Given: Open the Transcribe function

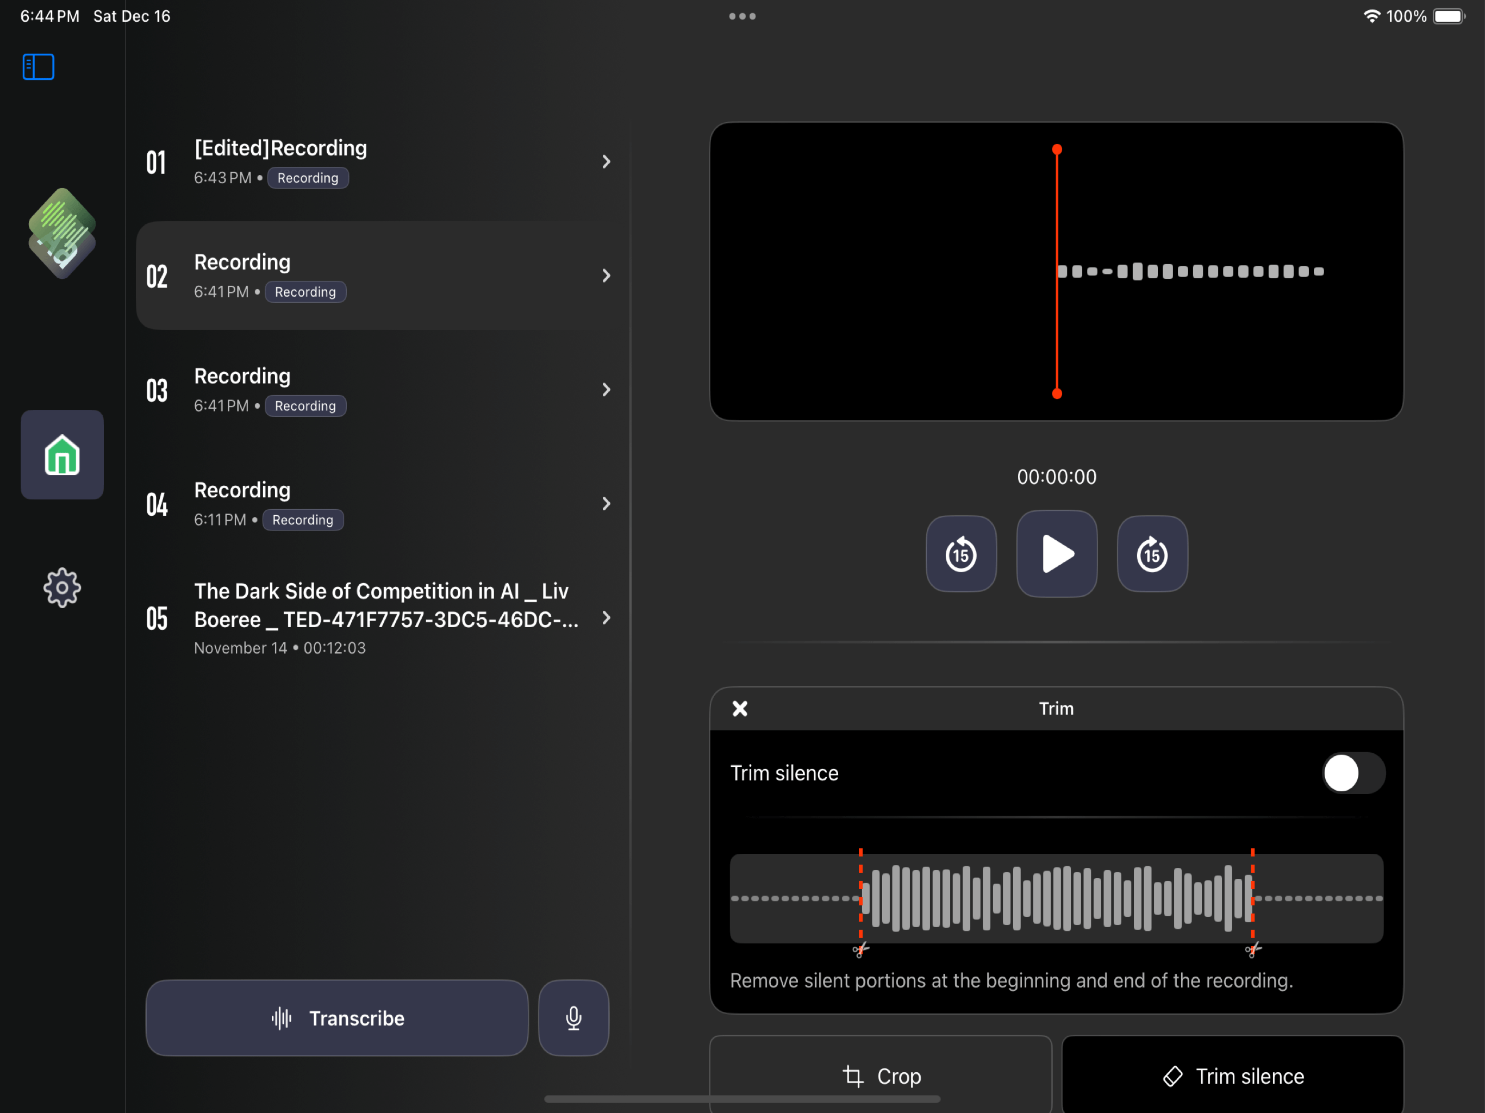Looking at the screenshot, I should tap(339, 1017).
